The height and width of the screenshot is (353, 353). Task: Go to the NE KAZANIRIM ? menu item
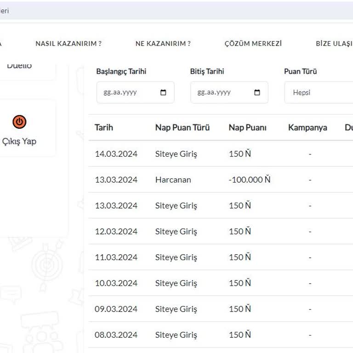[x=163, y=44]
